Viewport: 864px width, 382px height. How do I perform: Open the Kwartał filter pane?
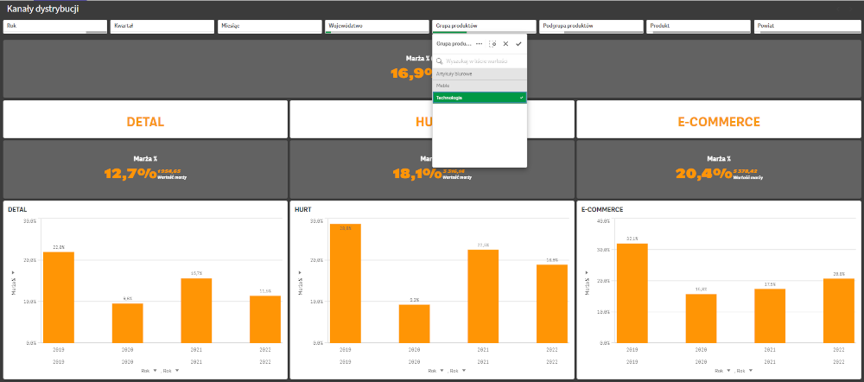(x=162, y=27)
